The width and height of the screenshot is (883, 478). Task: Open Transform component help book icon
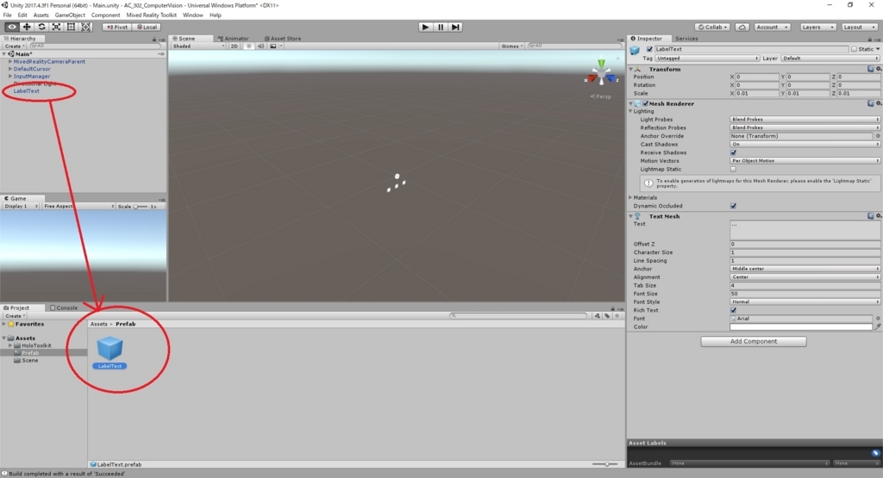pos(871,69)
